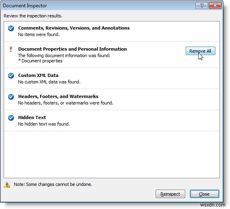Click the Remove All button
This screenshot has height=209, width=230.
click(x=200, y=51)
